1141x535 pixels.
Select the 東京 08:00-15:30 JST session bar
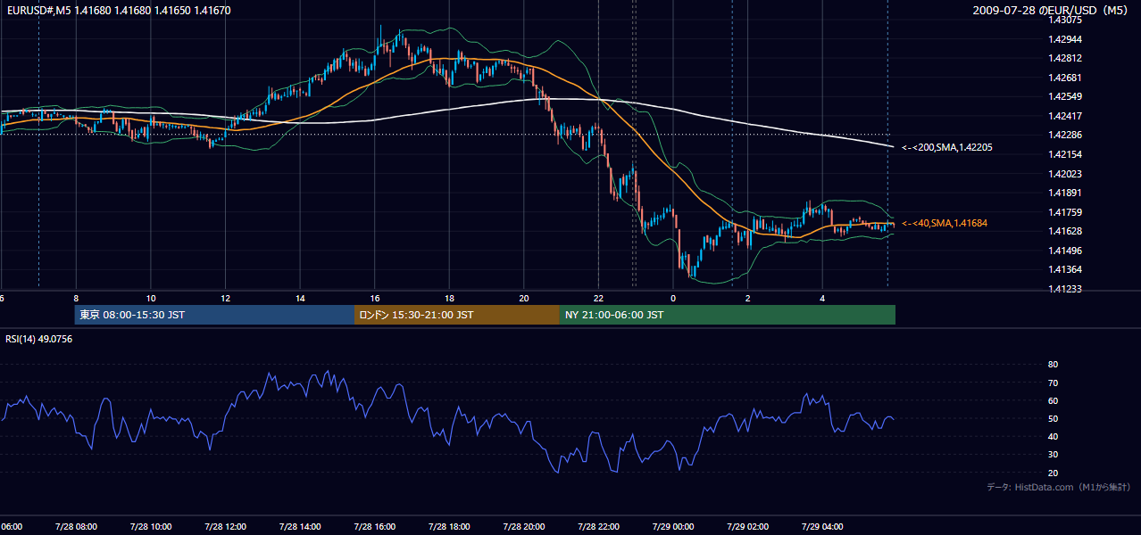tap(214, 315)
